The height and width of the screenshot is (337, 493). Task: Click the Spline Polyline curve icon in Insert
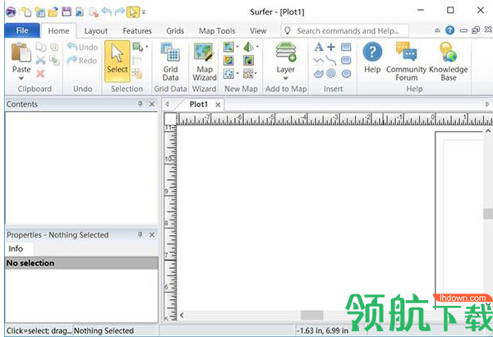331,60
